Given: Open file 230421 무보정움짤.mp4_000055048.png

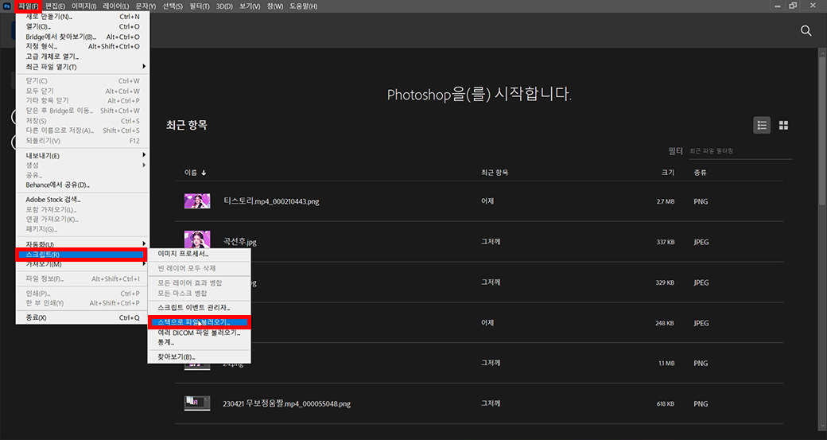Looking at the screenshot, I should tap(286, 403).
